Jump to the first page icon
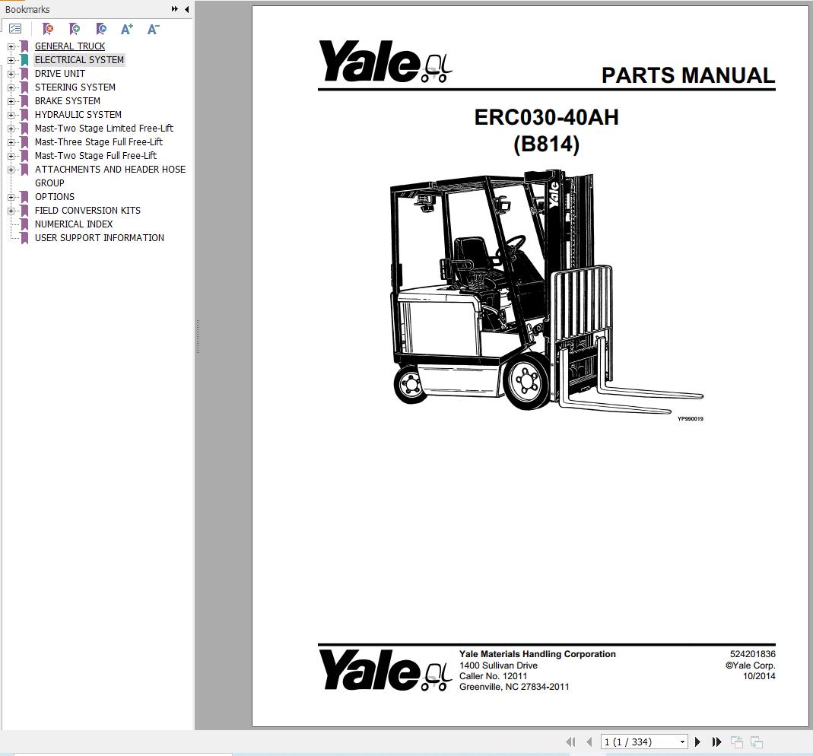Image resolution: width=813 pixels, height=756 pixels. (x=570, y=742)
